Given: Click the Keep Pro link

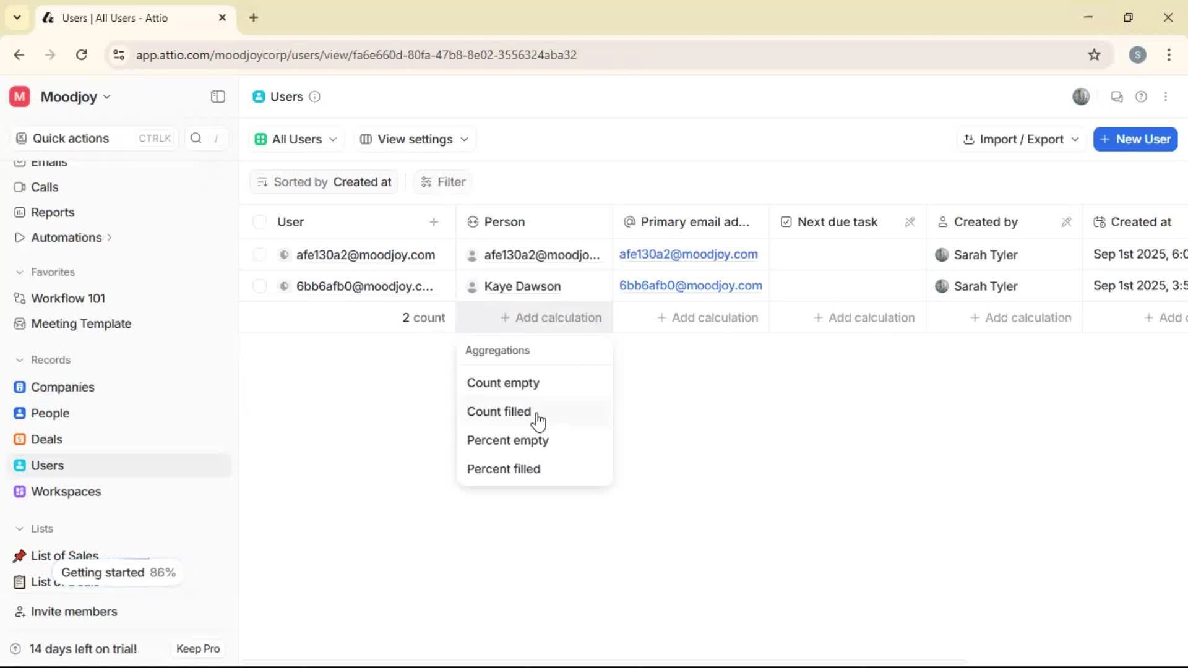Looking at the screenshot, I should (x=197, y=649).
